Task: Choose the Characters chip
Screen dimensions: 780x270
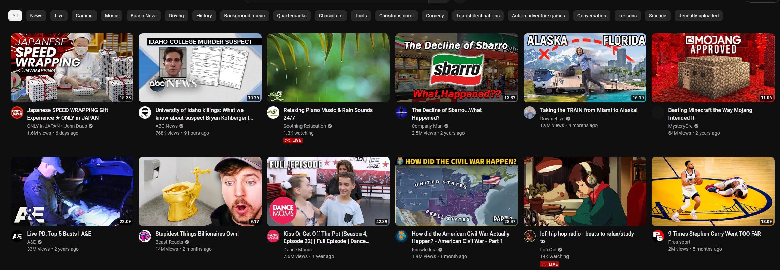Action: 330,16
